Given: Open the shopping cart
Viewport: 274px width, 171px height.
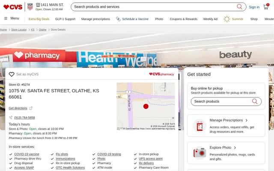Looking at the screenshot, I should point(266,7).
